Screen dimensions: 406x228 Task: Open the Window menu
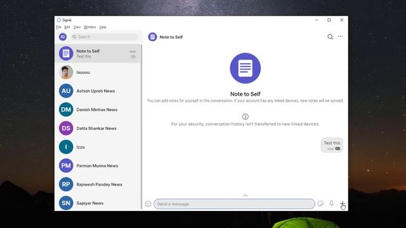[x=90, y=27]
